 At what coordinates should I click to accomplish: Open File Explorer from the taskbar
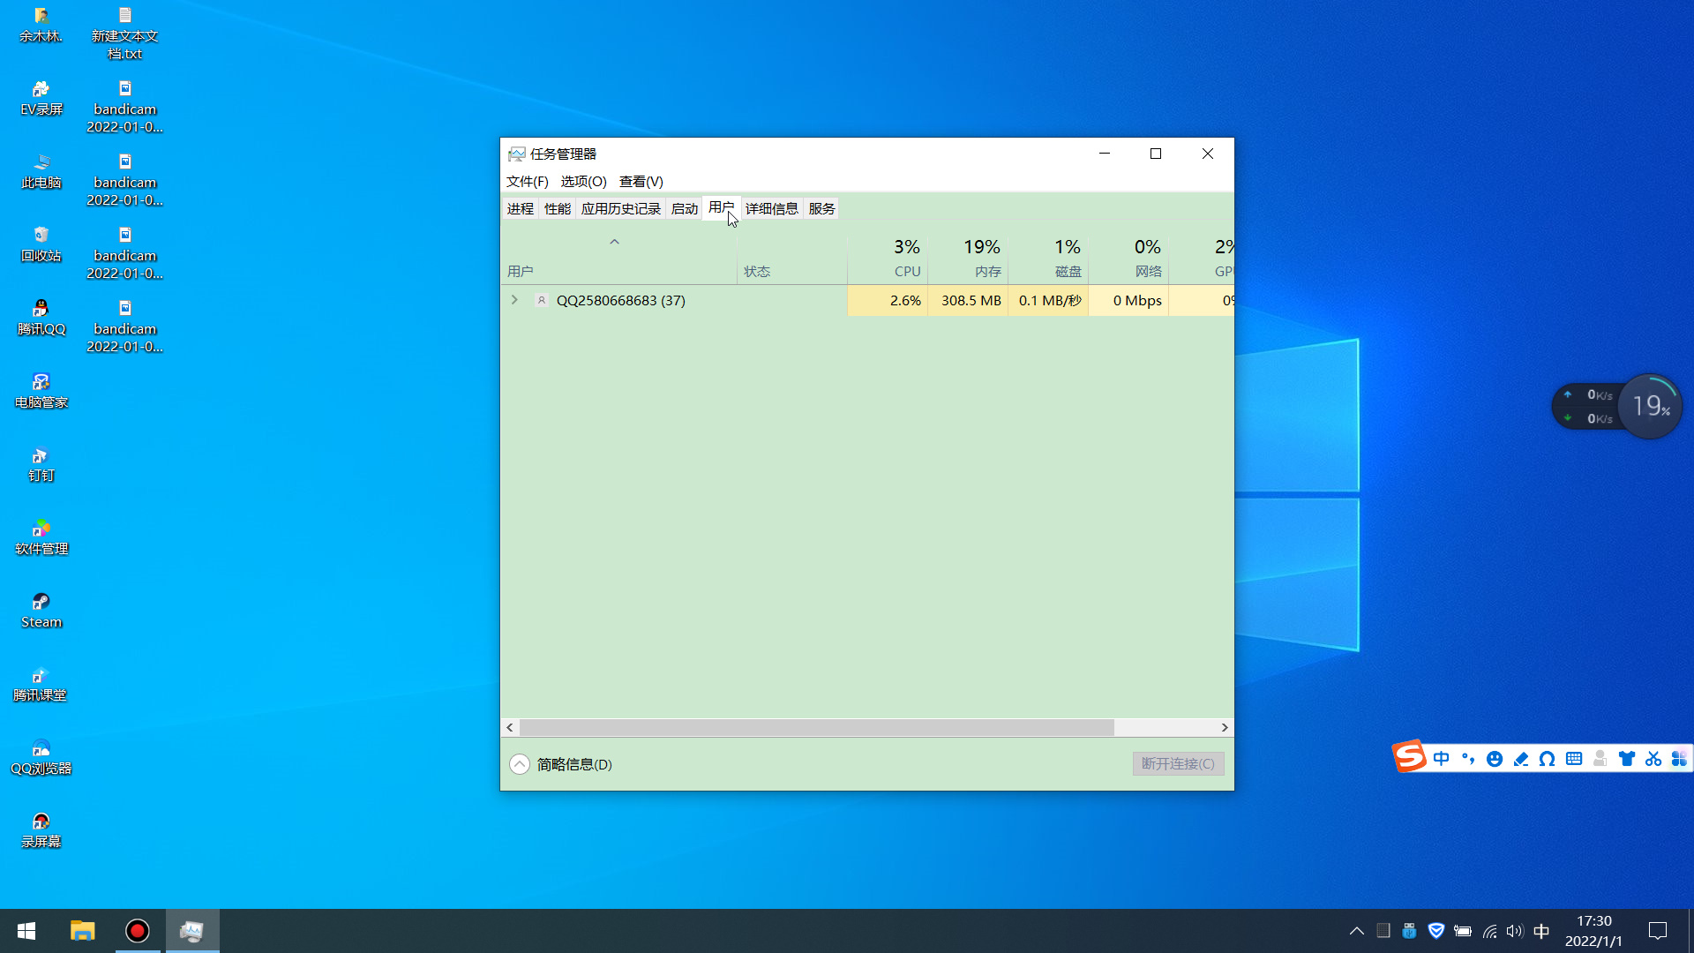click(82, 931)
